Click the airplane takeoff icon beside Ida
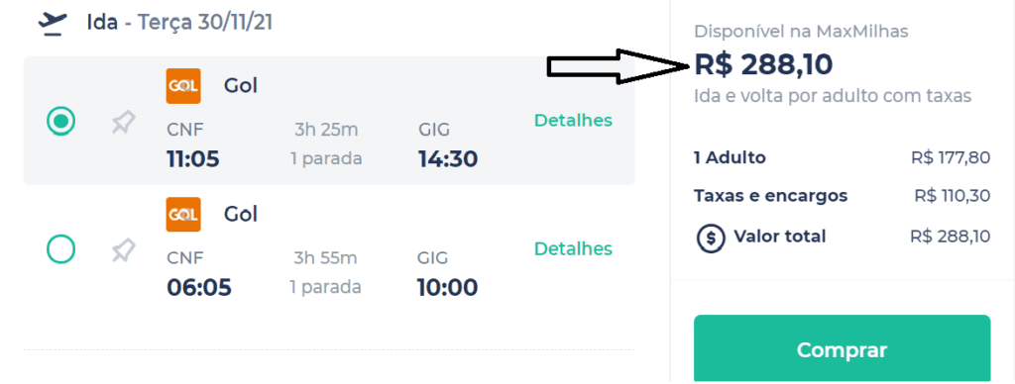Image resolution: width=1015 pixels, height=384 pixels. tap(53, 24)
